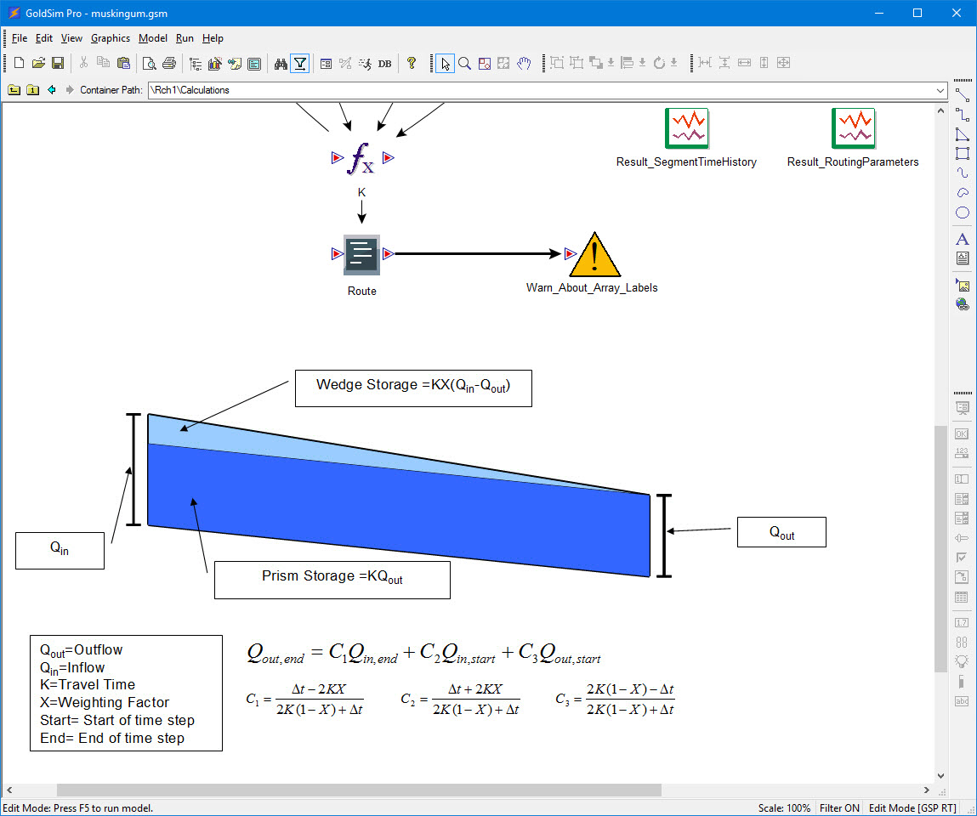Screen dimensions: 977x816
Task: Open the Graphics menu
Action: 111,38
